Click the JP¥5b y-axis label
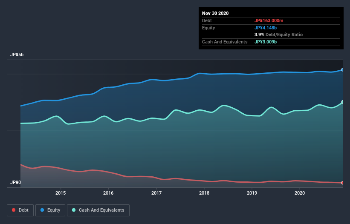The image size is (350, 224). pos(17,55)
